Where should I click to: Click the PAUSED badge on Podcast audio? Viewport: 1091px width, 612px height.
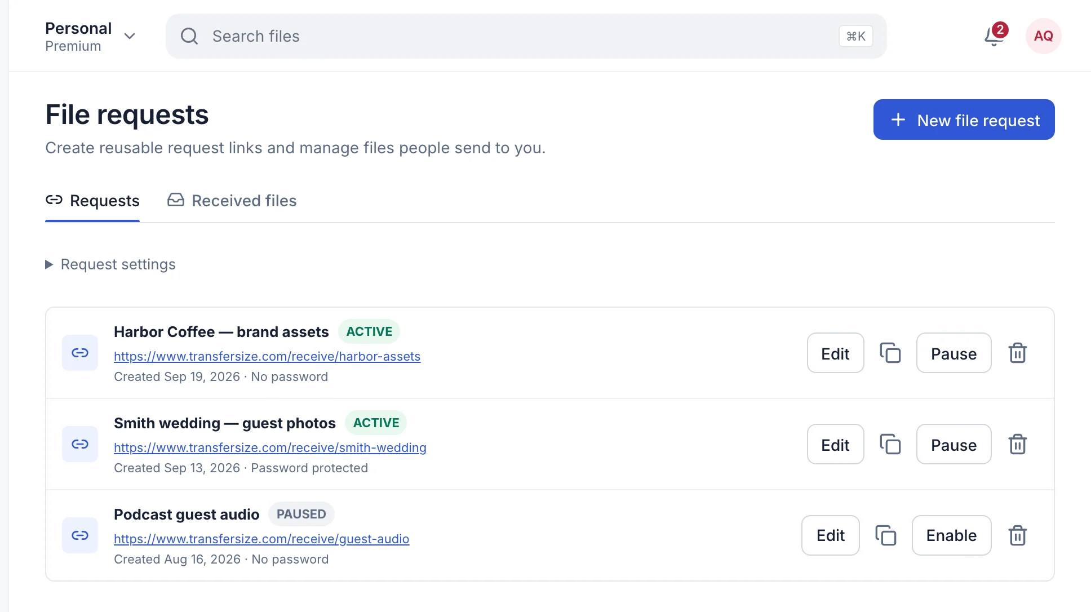(301, 514)
